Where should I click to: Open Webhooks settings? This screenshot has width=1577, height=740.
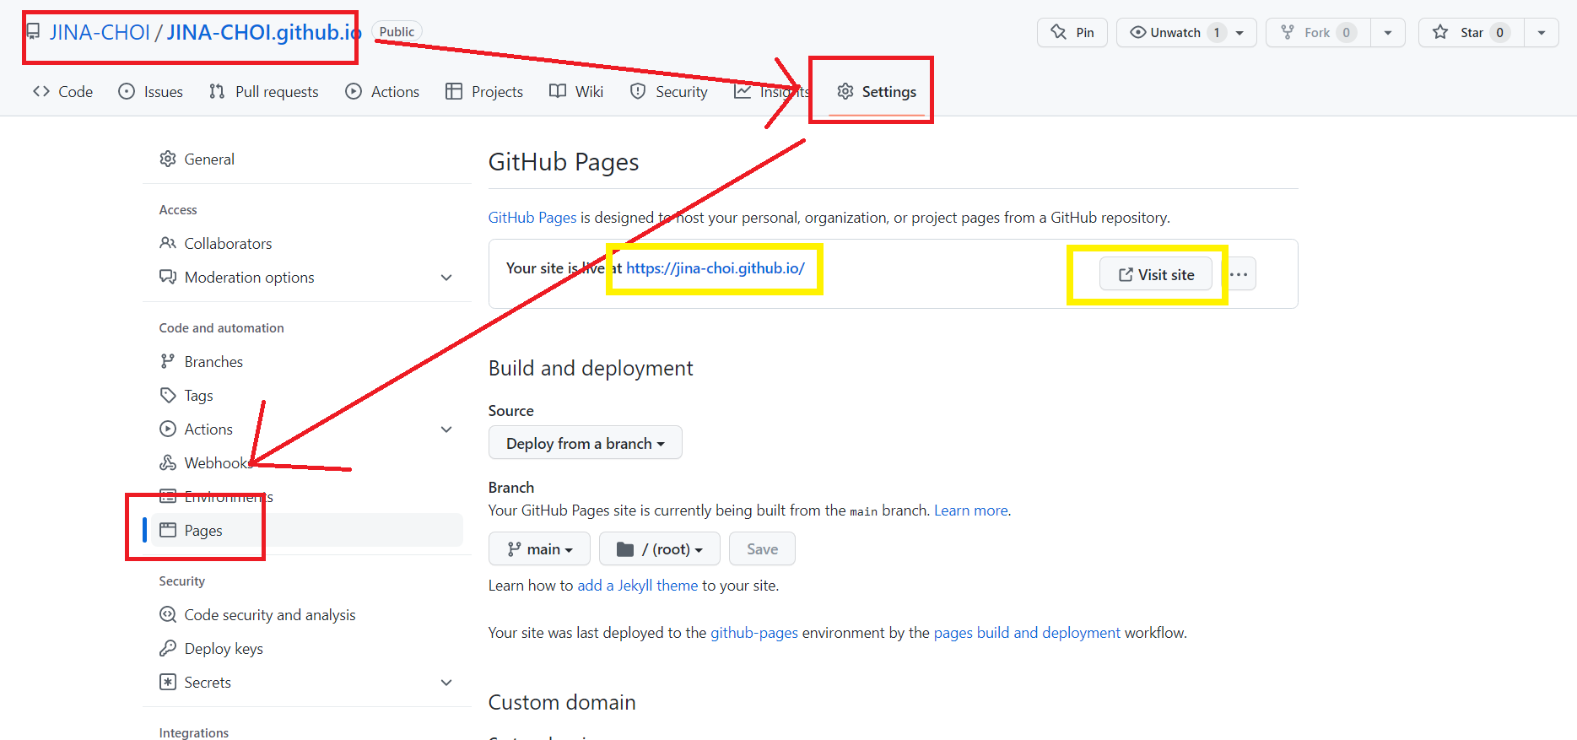[307, 462]
